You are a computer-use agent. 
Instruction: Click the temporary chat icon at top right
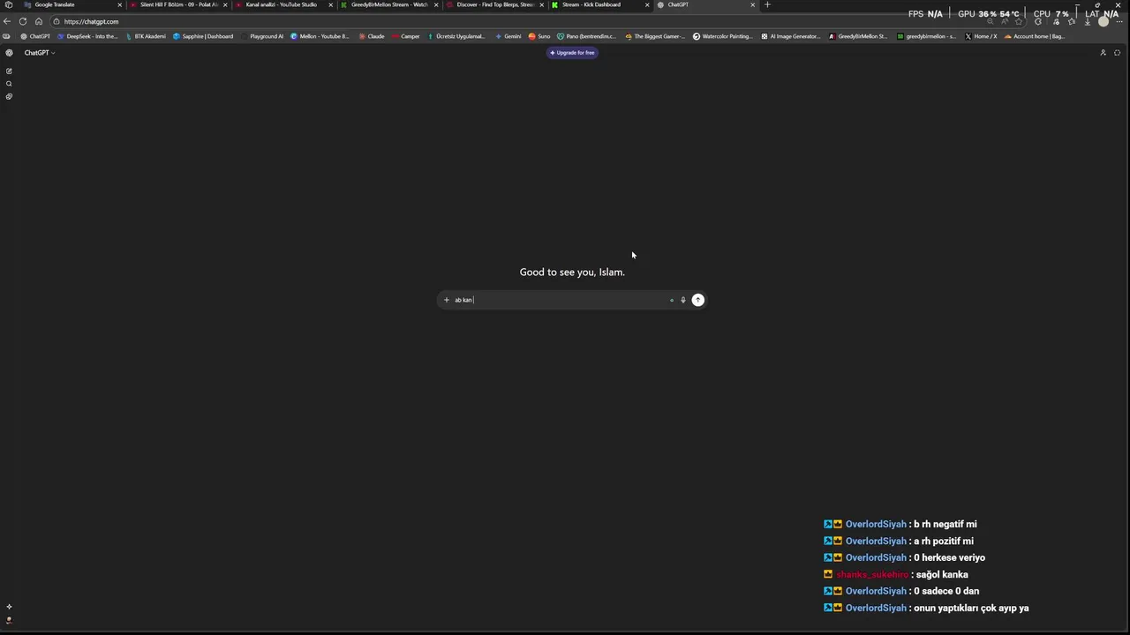pos(1117,53)
